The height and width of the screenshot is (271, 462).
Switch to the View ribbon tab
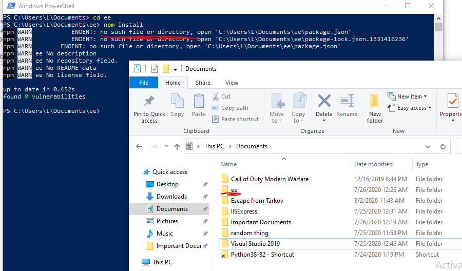[x=232, y=83]
